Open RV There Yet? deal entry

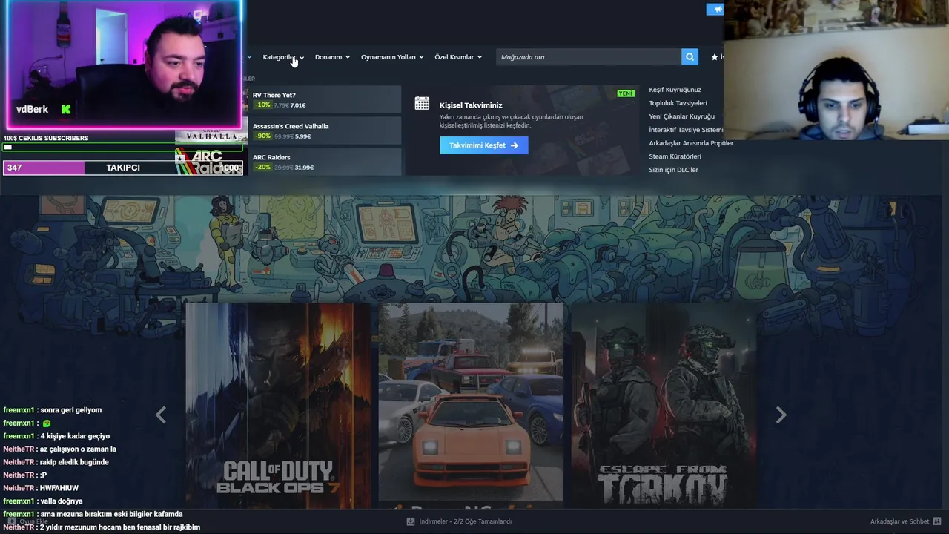tap(325, 99)
